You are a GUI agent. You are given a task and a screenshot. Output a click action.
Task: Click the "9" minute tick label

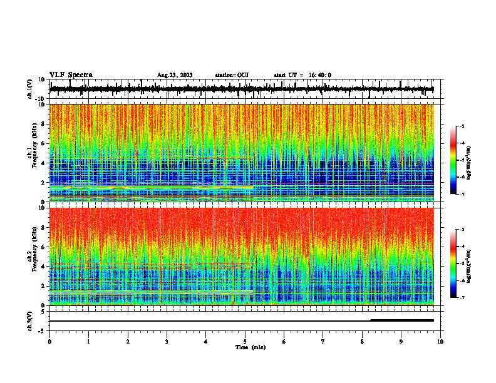[401, 342]
